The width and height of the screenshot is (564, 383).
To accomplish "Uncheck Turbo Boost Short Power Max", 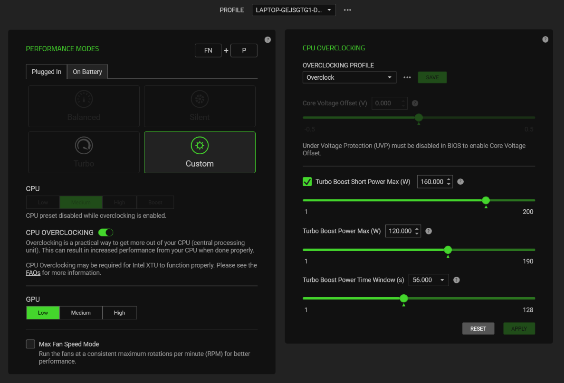I will click(x=307, y=181).
